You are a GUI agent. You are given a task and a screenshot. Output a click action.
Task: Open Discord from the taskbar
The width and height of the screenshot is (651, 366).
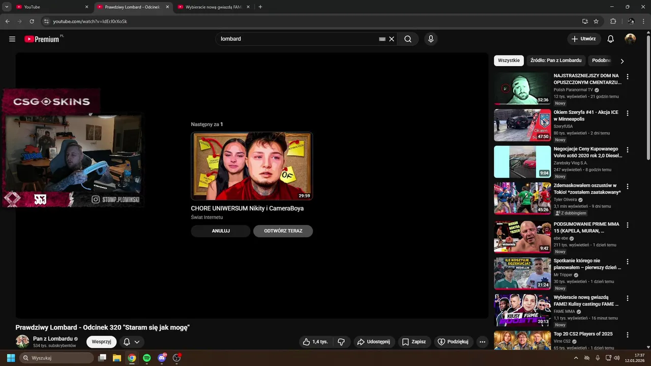pos(162,358)
